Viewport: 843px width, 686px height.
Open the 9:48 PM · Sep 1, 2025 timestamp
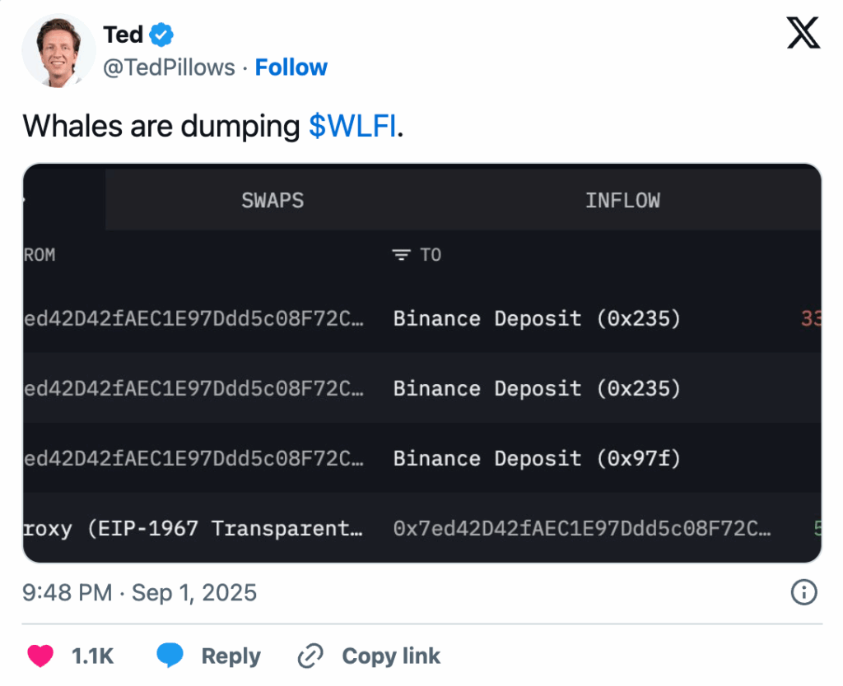click(140, 592)
